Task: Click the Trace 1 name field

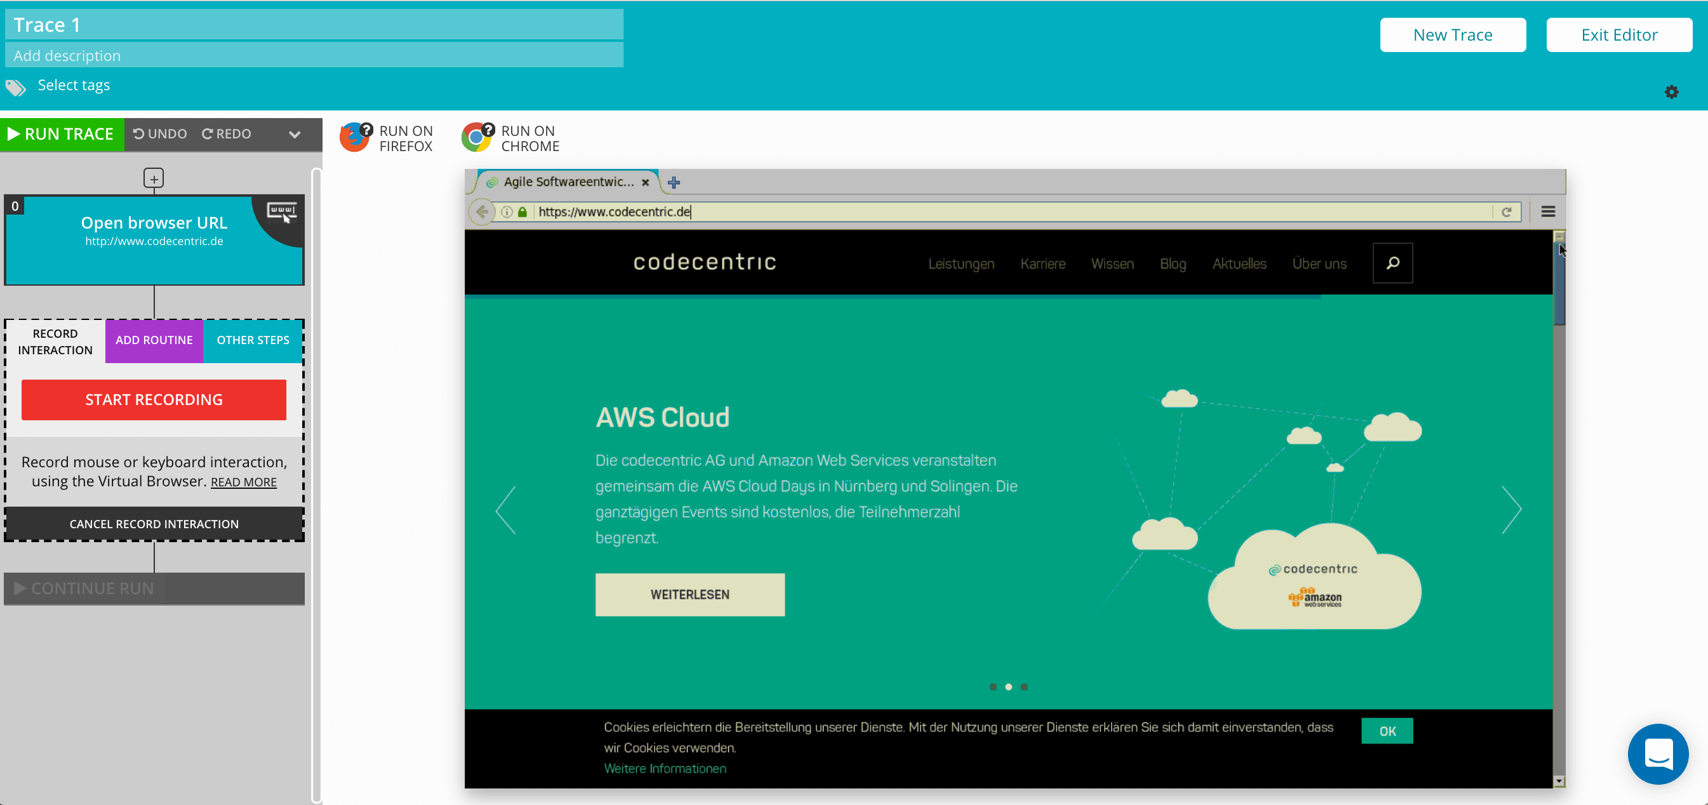Action: [314, 25]
